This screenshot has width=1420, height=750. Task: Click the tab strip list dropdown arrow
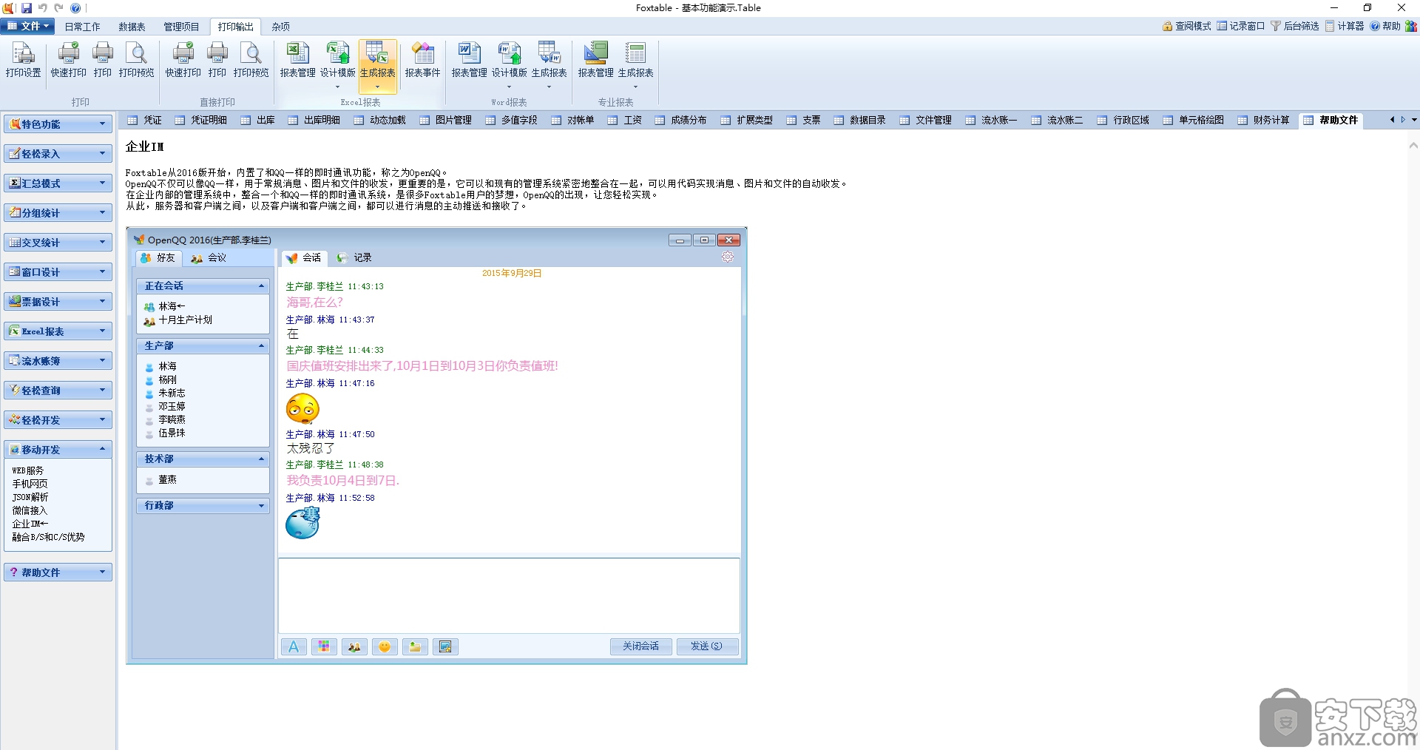[1414, 120]
